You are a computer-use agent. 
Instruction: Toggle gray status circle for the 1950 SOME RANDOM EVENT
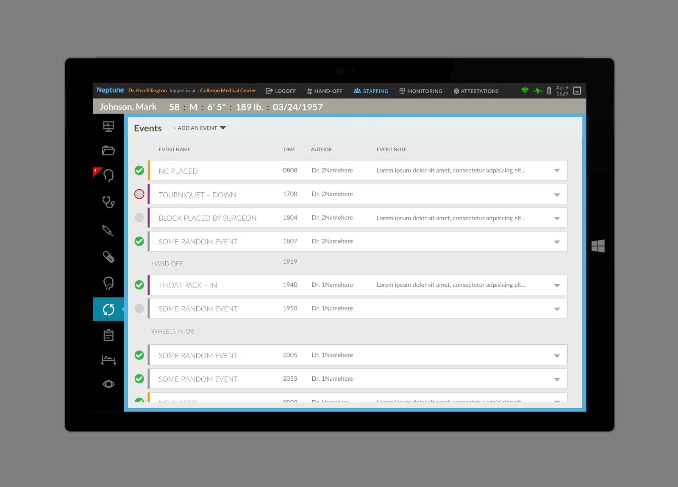point(139,308)
